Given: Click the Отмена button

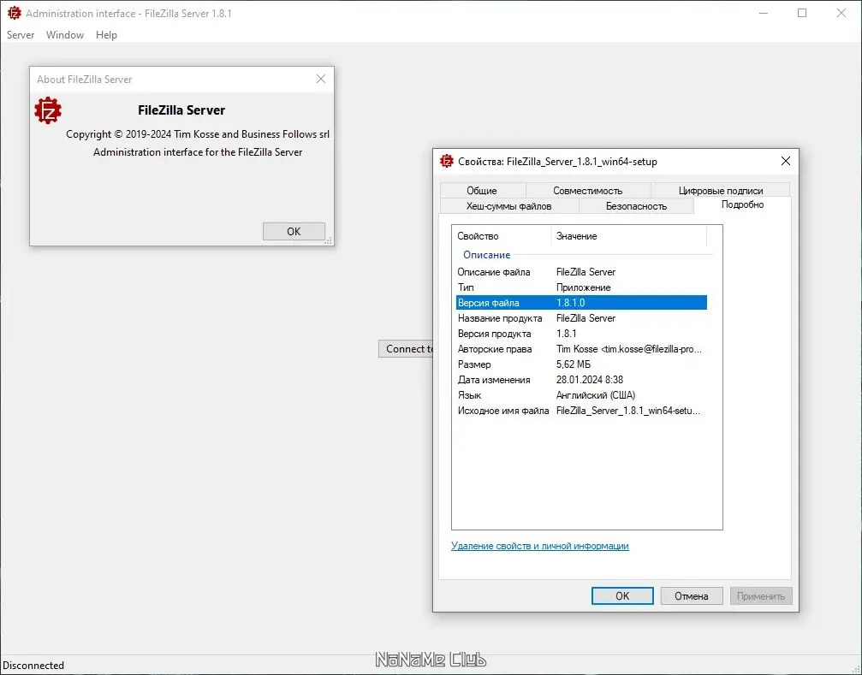Looking at the screenshot, I should (692, 596).
